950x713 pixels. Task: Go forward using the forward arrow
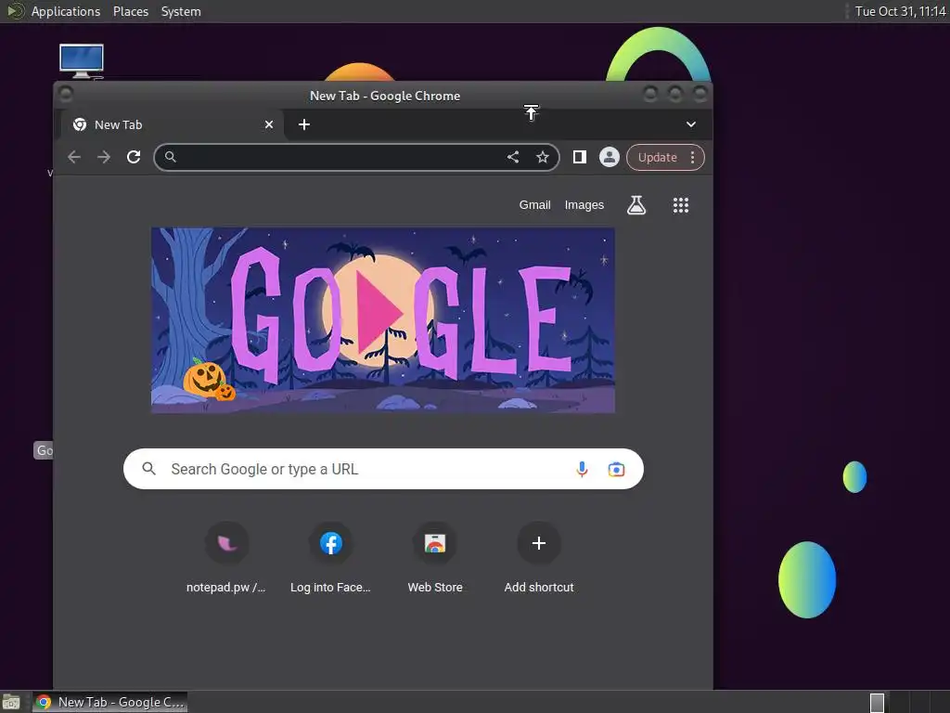click(x=104, y=158)
